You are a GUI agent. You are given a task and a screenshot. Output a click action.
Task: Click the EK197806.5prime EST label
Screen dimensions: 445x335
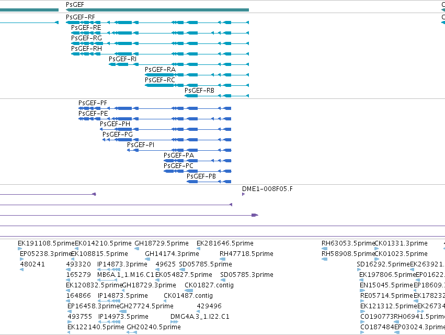tap(387, 275)
